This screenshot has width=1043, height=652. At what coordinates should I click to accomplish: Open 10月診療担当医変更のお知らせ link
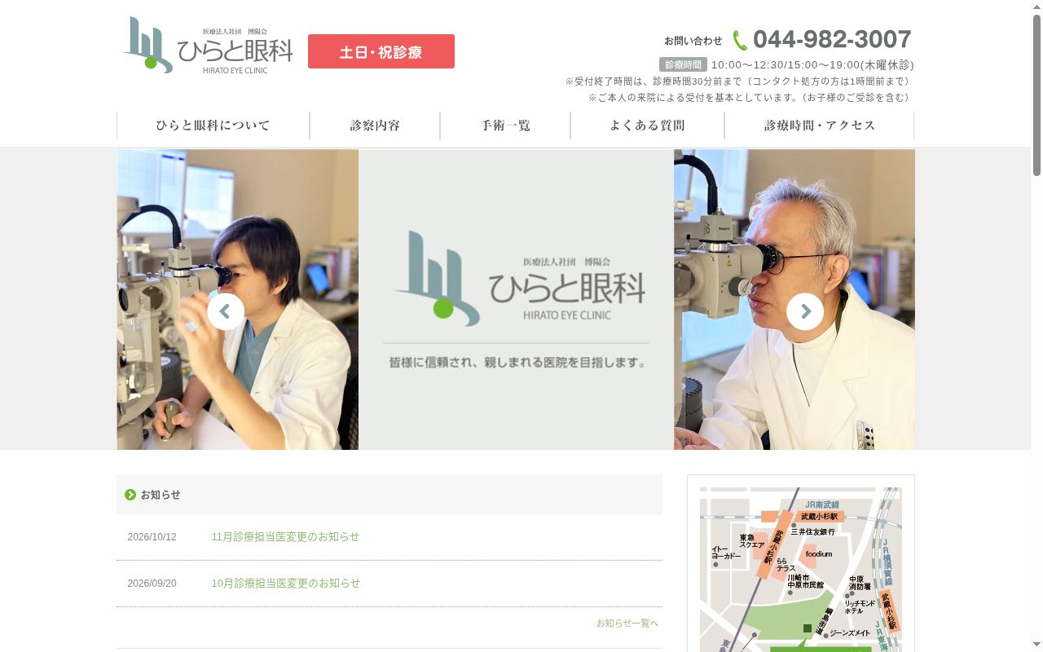(x=285, y=584)
